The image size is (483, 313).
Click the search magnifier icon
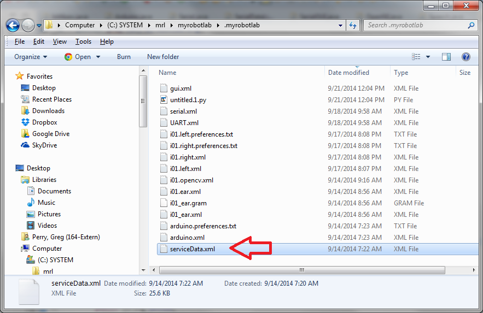[x=471, y=25]
